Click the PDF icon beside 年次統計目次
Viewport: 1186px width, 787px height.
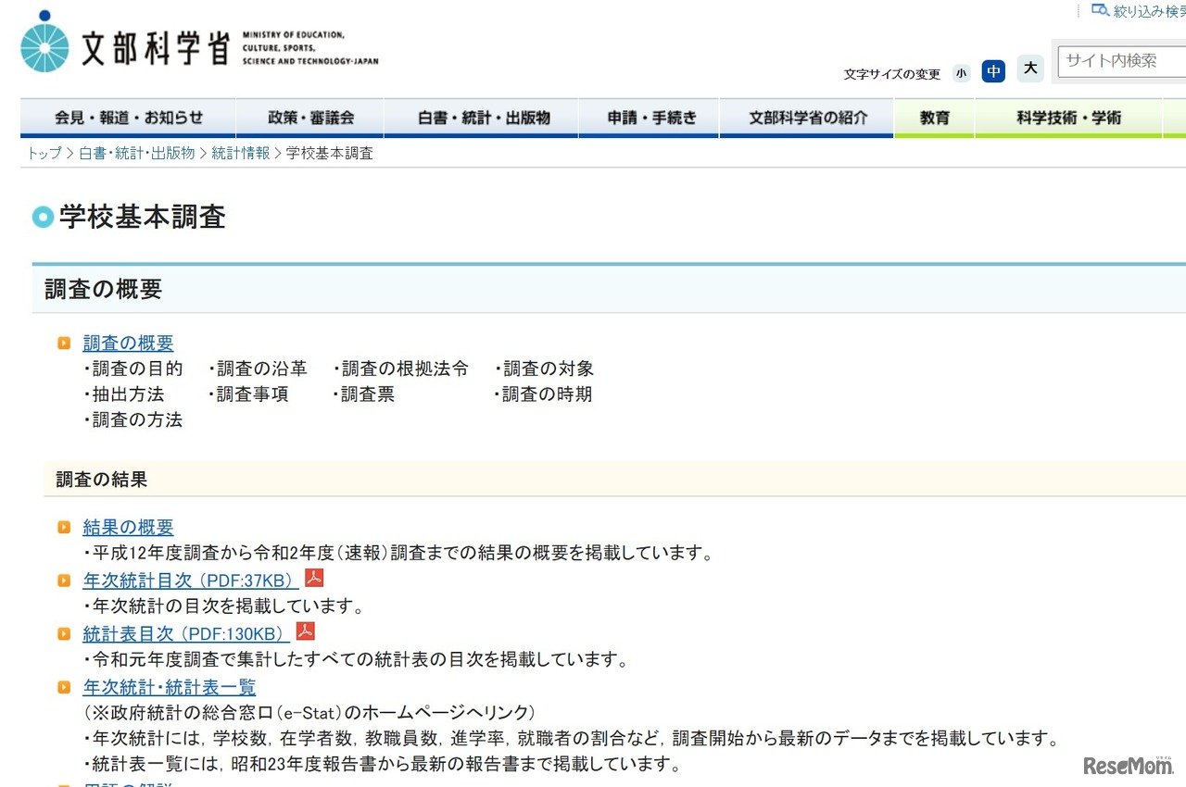[314, 578]
